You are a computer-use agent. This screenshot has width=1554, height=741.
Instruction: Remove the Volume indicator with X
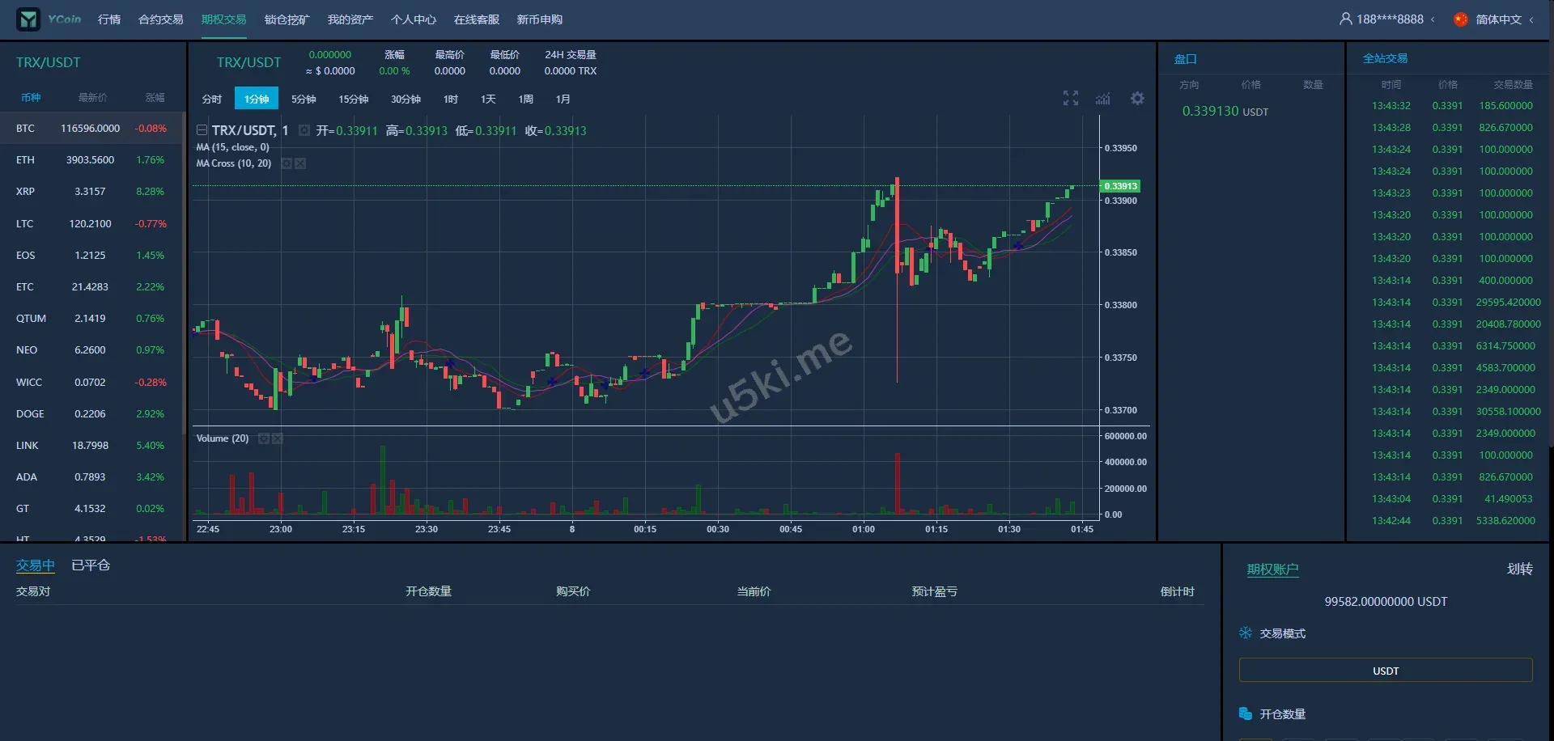[278, 438]
